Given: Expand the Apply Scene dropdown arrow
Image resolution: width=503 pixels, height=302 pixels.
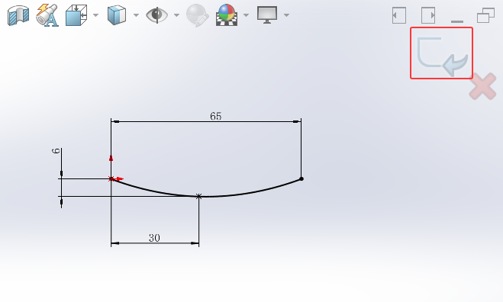Looking at the screenshot, I should [x=246, y=15].
